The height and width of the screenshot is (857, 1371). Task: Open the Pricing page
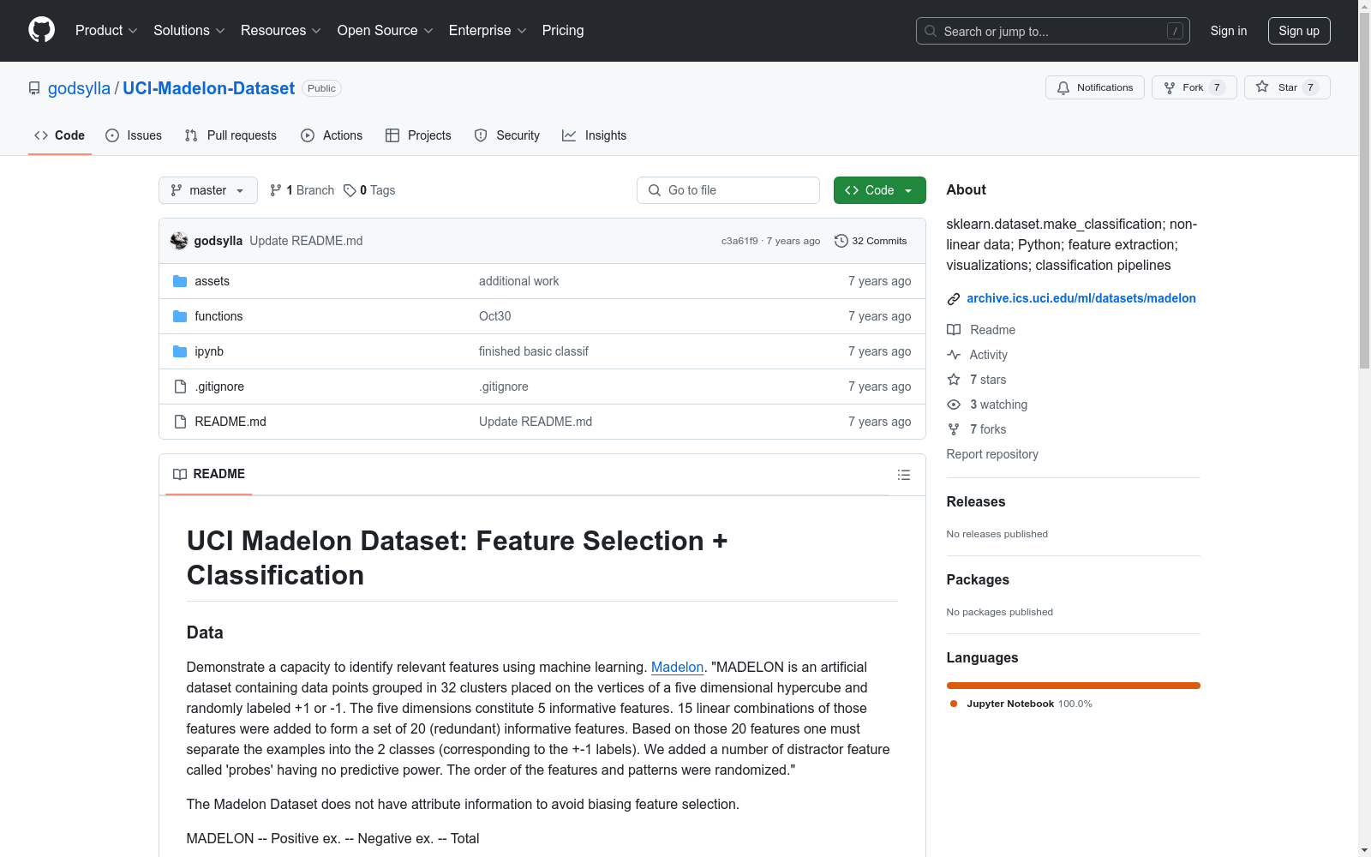pyautogui.click(x=563, y=31)
